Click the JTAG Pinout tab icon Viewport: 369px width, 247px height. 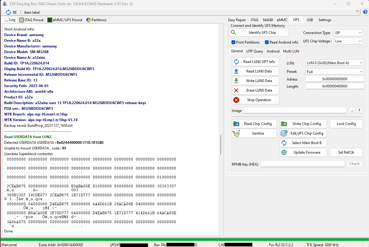tap(21, 20)
